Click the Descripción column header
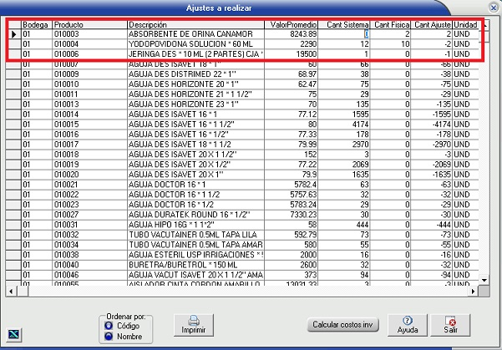The height and width of the screenshot is (350, 502). 196,25
